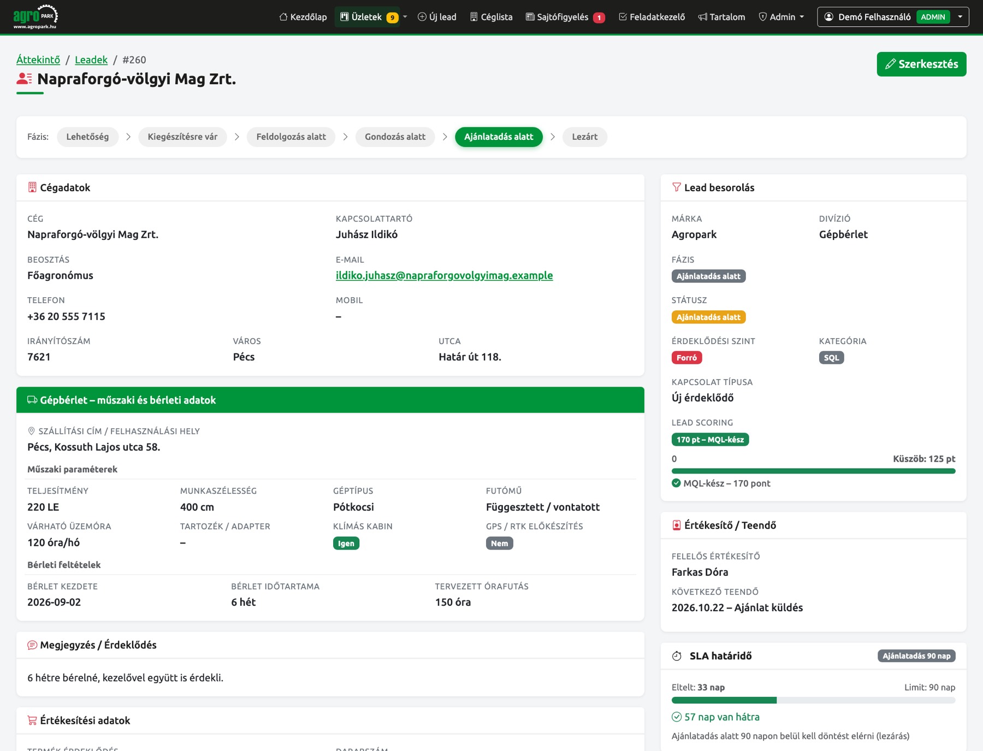Open the Céglista page
The image size is (983, 751).
pyautogui.click(x=491, y=17)
